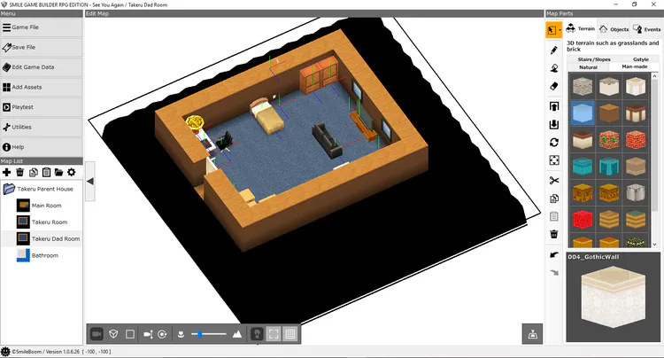Click terrain list scrollbar down arrow

tap(654, 245)
